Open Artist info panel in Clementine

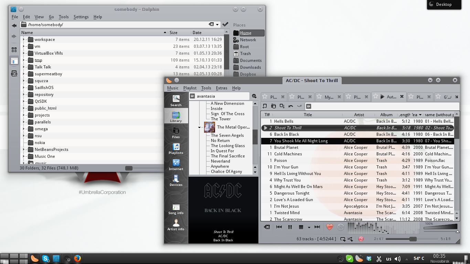click(x=176, y=225)
